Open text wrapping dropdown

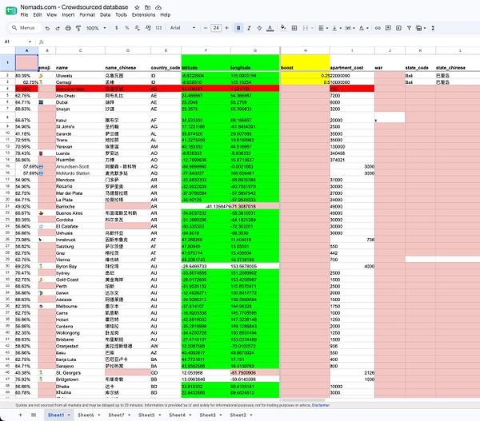click(350, 28)
